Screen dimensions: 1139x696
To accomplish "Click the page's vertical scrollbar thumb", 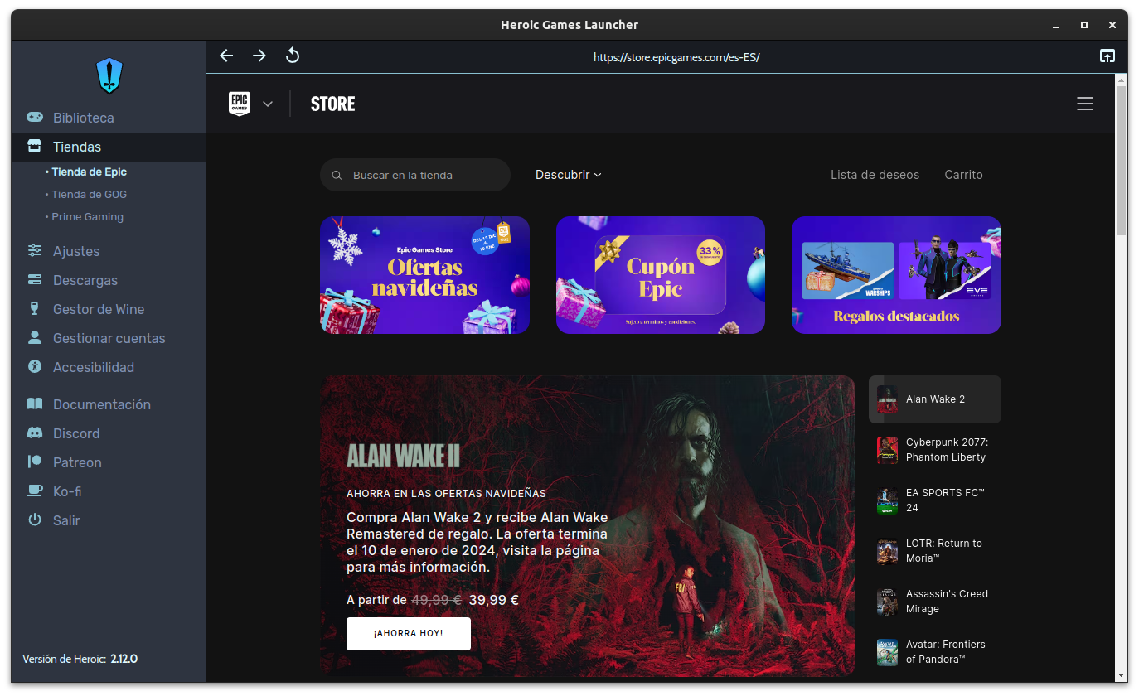I will point(1121,157).
